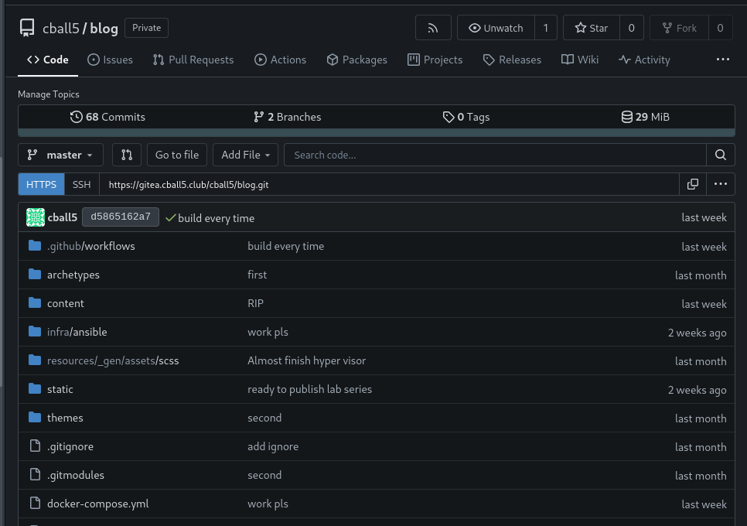
Task: Click the Go to file button
Action: tap(177, 155)
